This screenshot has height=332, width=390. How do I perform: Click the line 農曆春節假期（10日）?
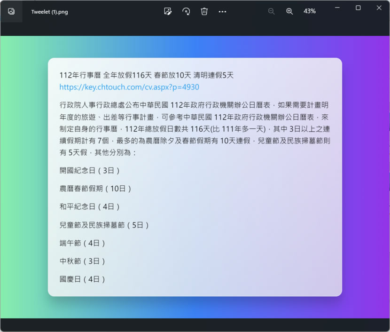click(x=95, y=189)
